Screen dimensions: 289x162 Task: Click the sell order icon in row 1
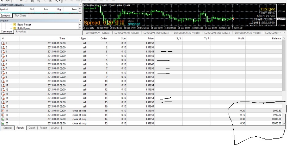click(x=3, y=43)
